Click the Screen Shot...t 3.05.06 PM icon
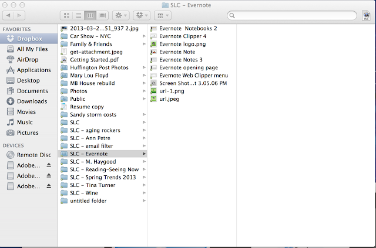The height and width of the screenshot is (248, 376). tap(153, 83)
